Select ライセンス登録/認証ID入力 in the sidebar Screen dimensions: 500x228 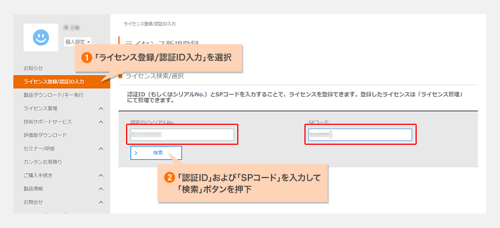[54, 82]
